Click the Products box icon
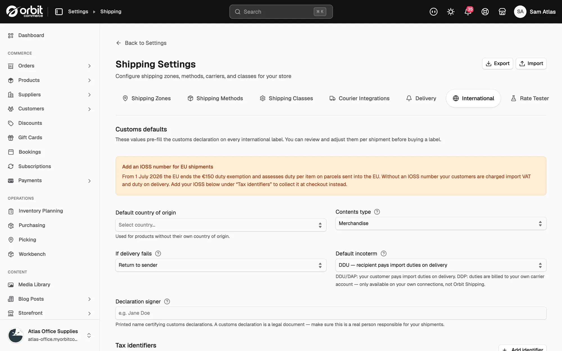Screen dimensions: 562x351 (11, 80)
